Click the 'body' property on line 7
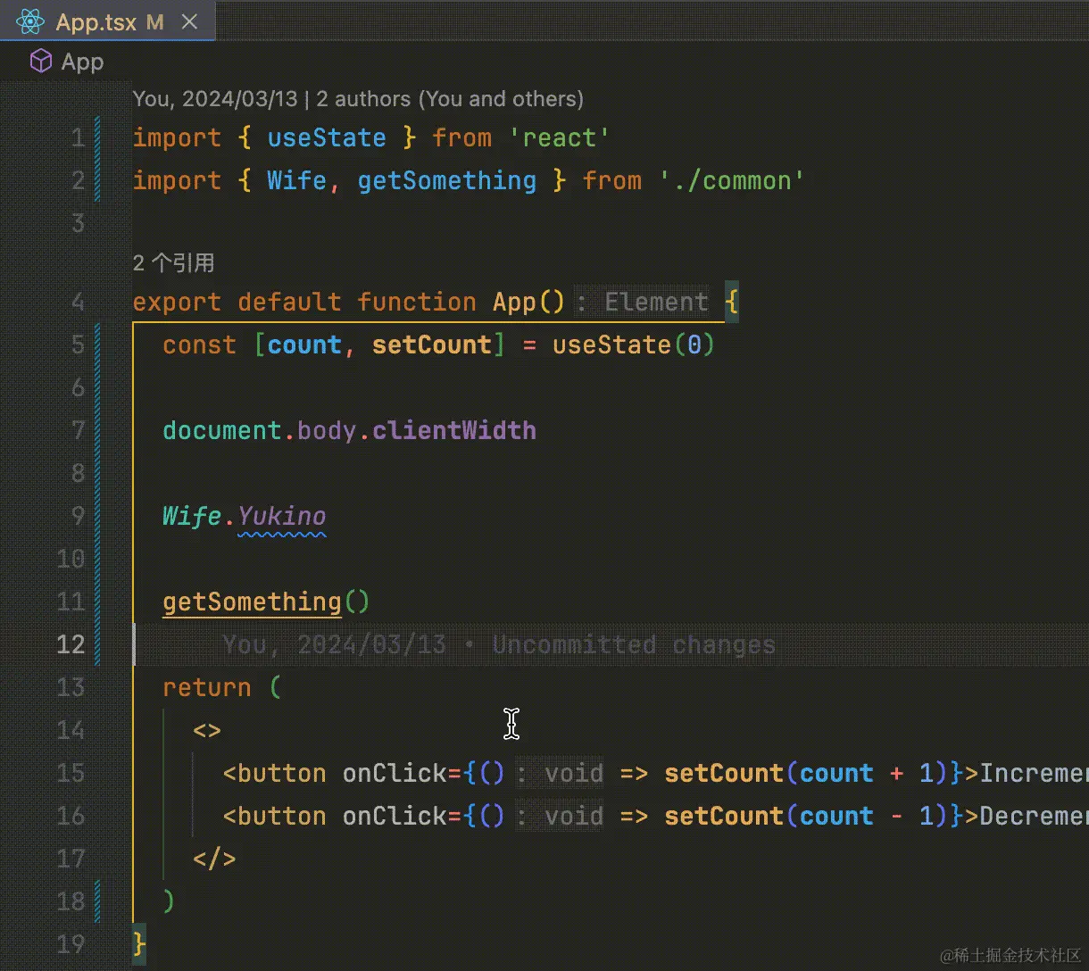This screenshot has width=1089, height=971. click(x=327, y=430)
